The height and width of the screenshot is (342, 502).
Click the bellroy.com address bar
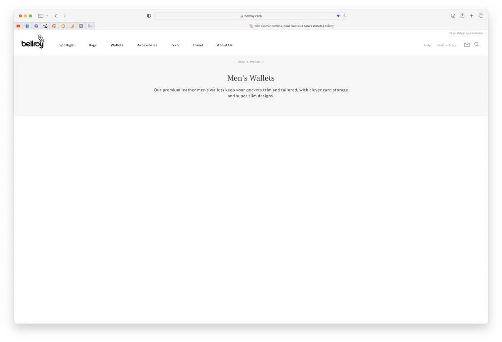[251, 16]
